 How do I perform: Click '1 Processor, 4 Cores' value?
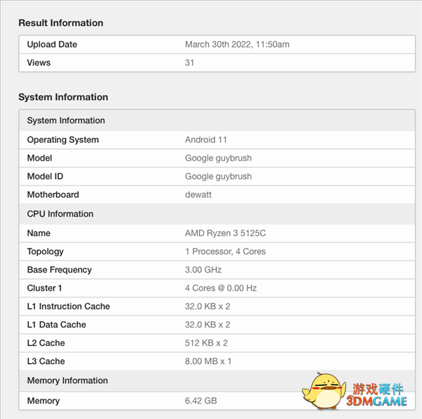(x=225, y=251)
